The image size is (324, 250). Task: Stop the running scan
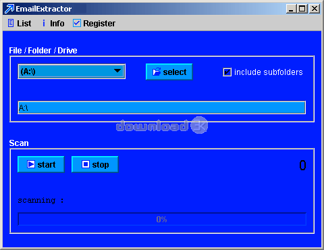(x=95, y=164)
